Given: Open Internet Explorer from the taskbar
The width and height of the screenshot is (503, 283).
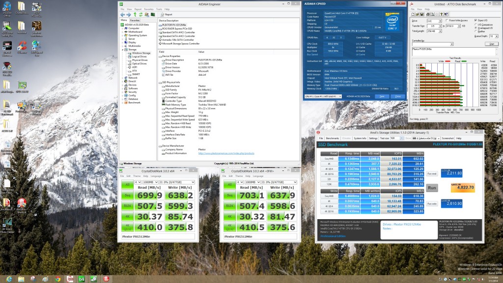Looking at the screenshot, I should 9,279.
